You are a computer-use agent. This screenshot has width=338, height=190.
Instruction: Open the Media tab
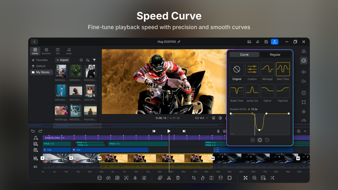(35, 51)
